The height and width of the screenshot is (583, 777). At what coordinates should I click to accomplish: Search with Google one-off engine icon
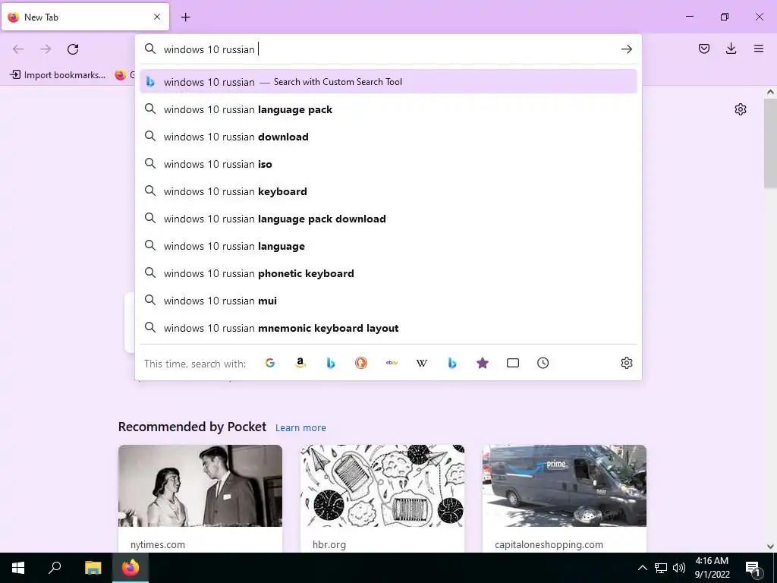pos(270,363)
